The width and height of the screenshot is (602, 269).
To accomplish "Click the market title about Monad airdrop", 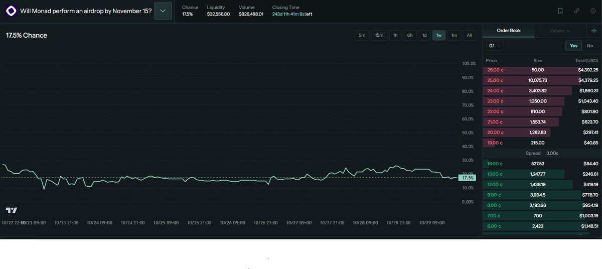I will (86, 11).
